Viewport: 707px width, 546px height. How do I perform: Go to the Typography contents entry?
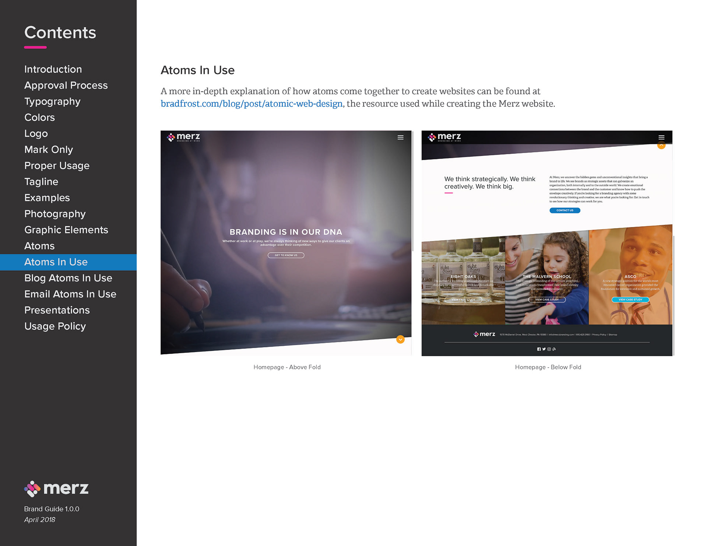(x=52, y=102)
